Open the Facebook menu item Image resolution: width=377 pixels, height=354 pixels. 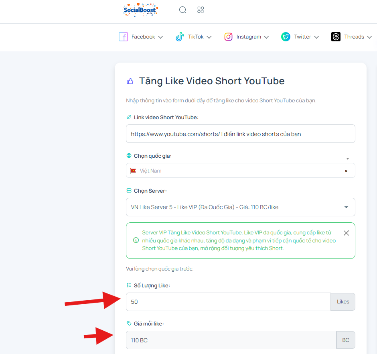click(x=141, y=37)
